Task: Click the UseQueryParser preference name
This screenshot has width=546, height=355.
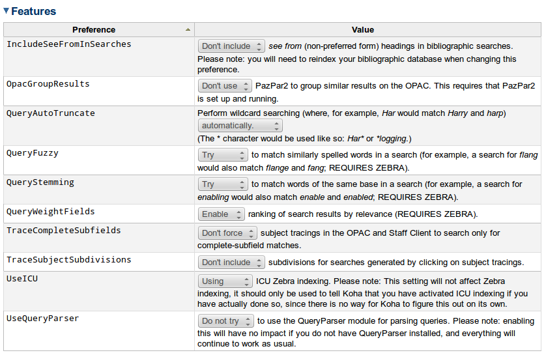Action: tap(42, 319)
